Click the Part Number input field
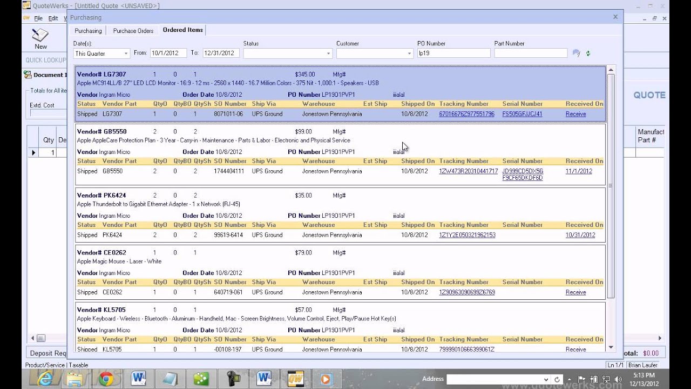691x389 pixels. click(531, 53)
